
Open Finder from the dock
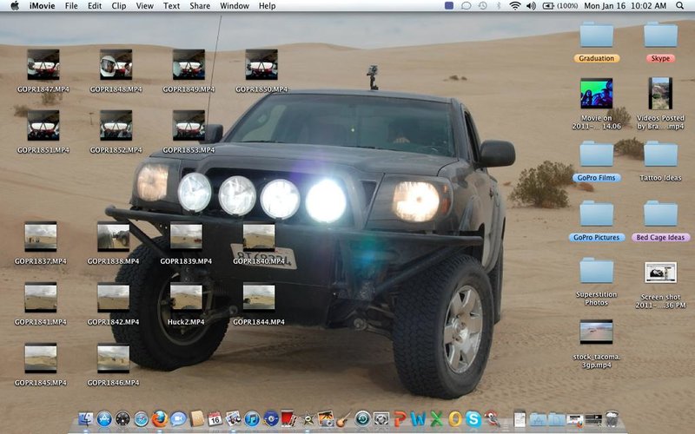(x=85, y=418)
